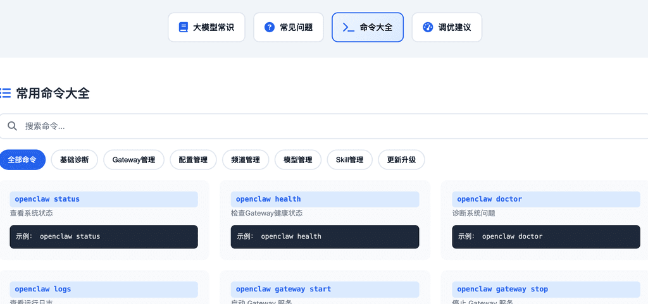Select the 全部命令 filter

click(22, 160)
